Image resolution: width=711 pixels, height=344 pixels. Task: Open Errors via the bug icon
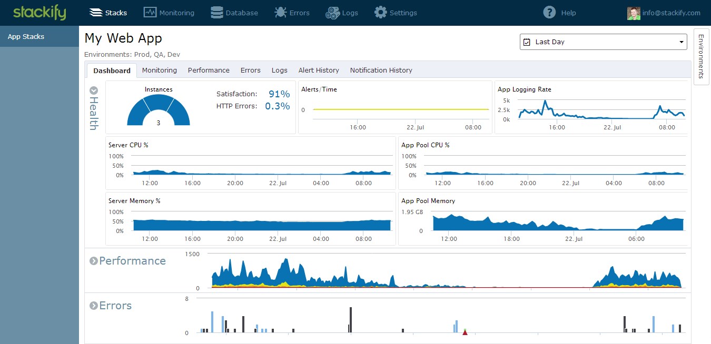pos(280,13)
